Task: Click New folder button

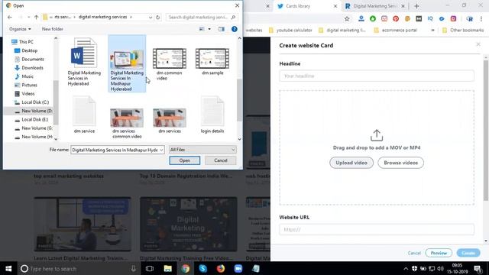Action: (53, 29)
